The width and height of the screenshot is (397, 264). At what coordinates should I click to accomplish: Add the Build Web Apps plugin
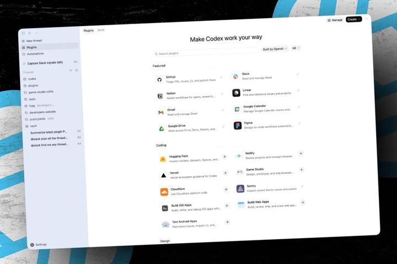coord(303,202)
